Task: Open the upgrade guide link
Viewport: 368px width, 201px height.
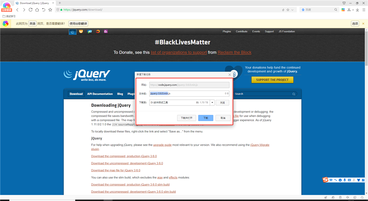Action: pyautogui.click(x=162, y=145)
